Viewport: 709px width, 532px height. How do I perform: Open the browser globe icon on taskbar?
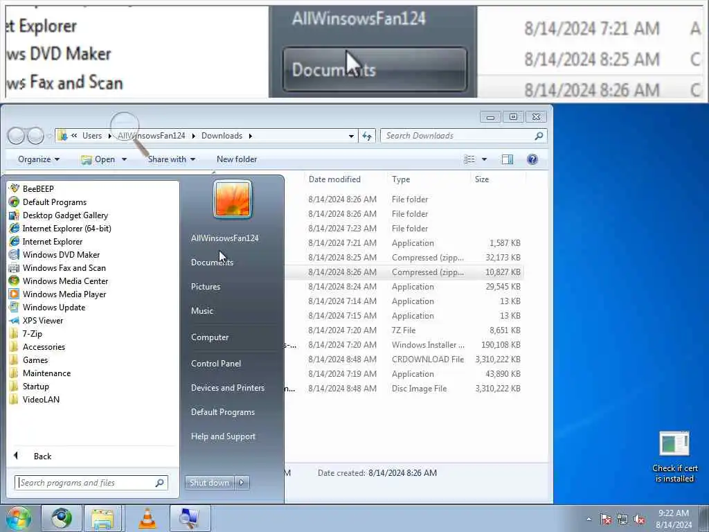[61, 518]
